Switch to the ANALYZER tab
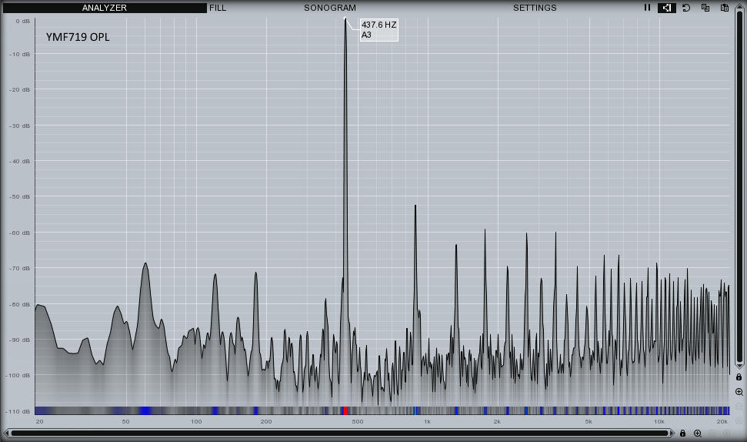Image resolution: width=747 pixels, height=442 pixels. tap(105, 8)
